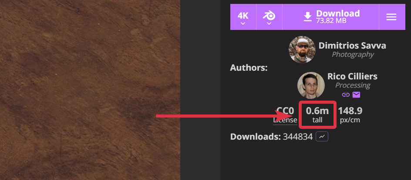
Task: Click the Download 73.82 MB button
Action: (330, 17)
